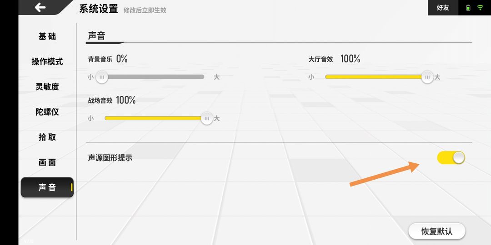This screenshot has height=245, width=491.
Task: Click 小 label beside 大厅音效 slider
Action: point(311,77)
